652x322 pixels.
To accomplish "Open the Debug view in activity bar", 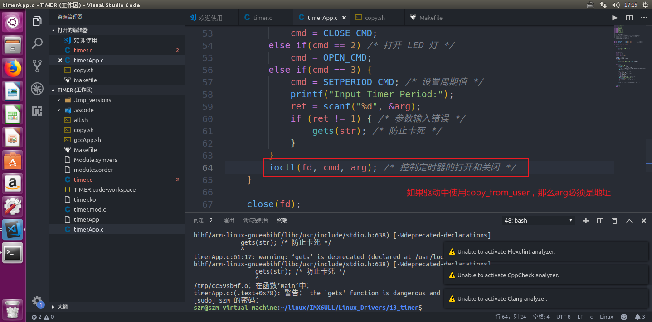I will click(37, 88).
